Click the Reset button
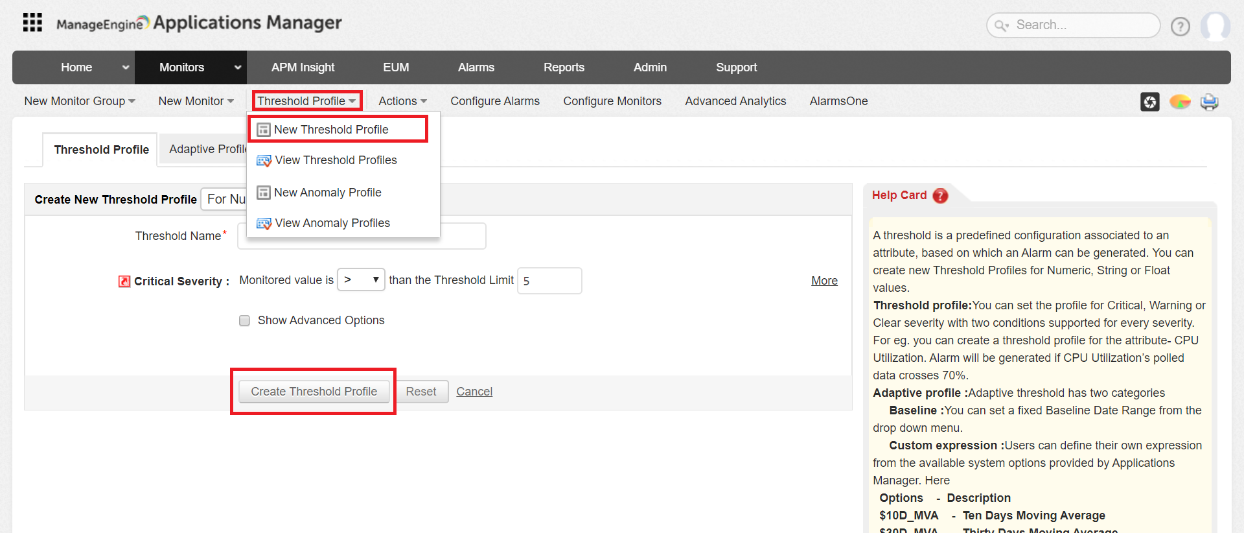This screenshot has height=533, width=1244. pos(421,392)
